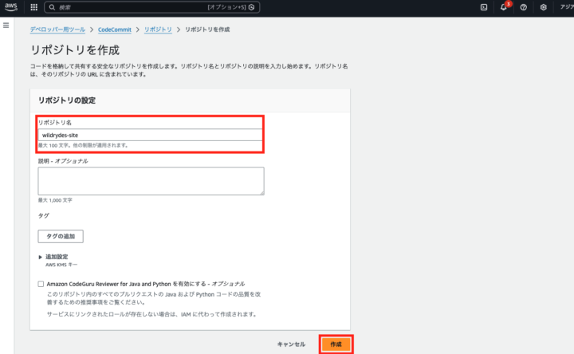Go back to リポジトリ breadcrumb
574x354 pixels.
[x=158, y=29]
